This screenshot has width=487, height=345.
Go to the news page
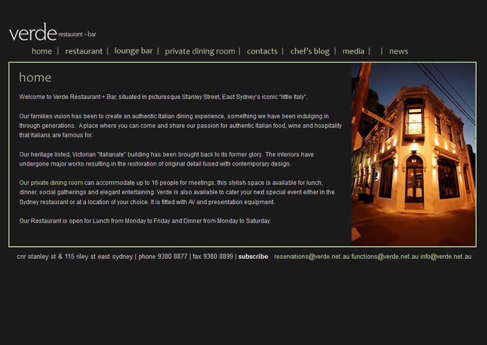(398, 51)
